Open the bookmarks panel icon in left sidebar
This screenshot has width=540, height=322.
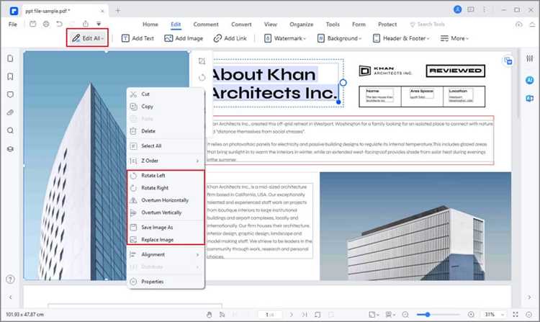[x=10, y=76]
